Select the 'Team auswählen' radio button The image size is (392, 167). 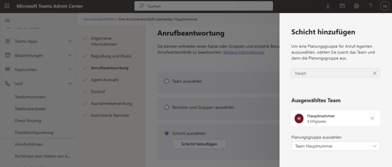(167, 81)
